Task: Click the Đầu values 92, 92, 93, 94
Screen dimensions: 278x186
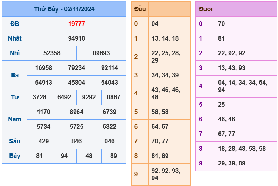Action: click(166, 174)
